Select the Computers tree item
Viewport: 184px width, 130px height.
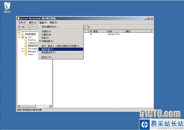[33, 43]
